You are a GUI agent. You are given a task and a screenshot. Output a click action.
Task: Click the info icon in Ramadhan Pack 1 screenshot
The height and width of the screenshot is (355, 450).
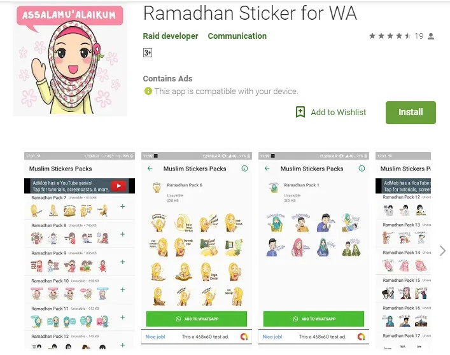click(362, 169)
